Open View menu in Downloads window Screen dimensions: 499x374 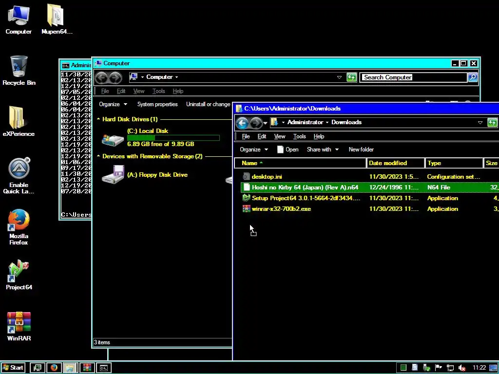coord(280,136)
